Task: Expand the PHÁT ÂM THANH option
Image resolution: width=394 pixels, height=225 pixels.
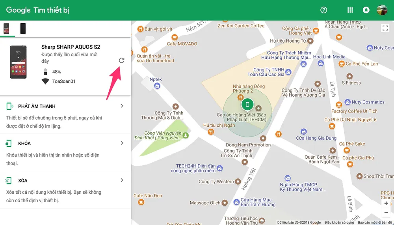Action: pyautogui.click(x=122, y=106)
